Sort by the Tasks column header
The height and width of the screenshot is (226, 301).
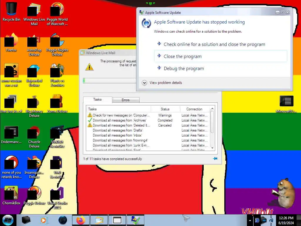pos(119,109)
